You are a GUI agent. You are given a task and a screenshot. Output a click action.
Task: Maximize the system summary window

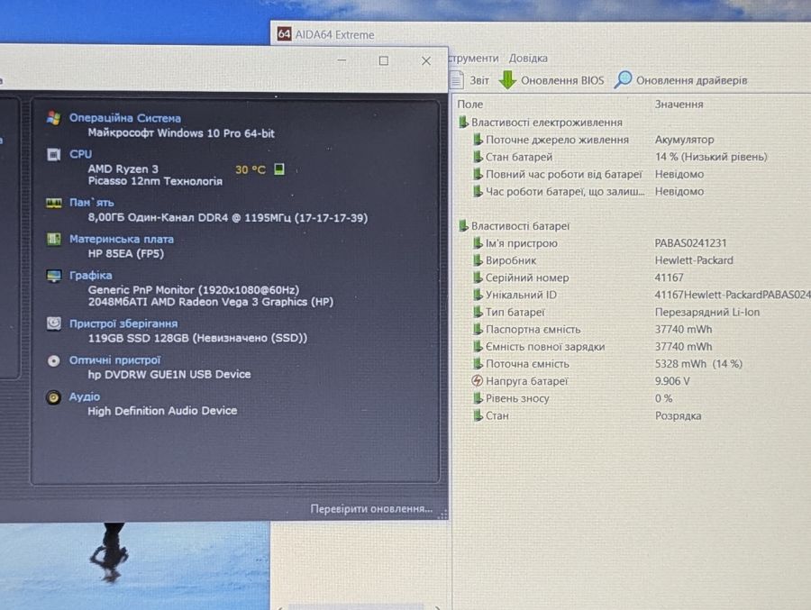point(383,60)
